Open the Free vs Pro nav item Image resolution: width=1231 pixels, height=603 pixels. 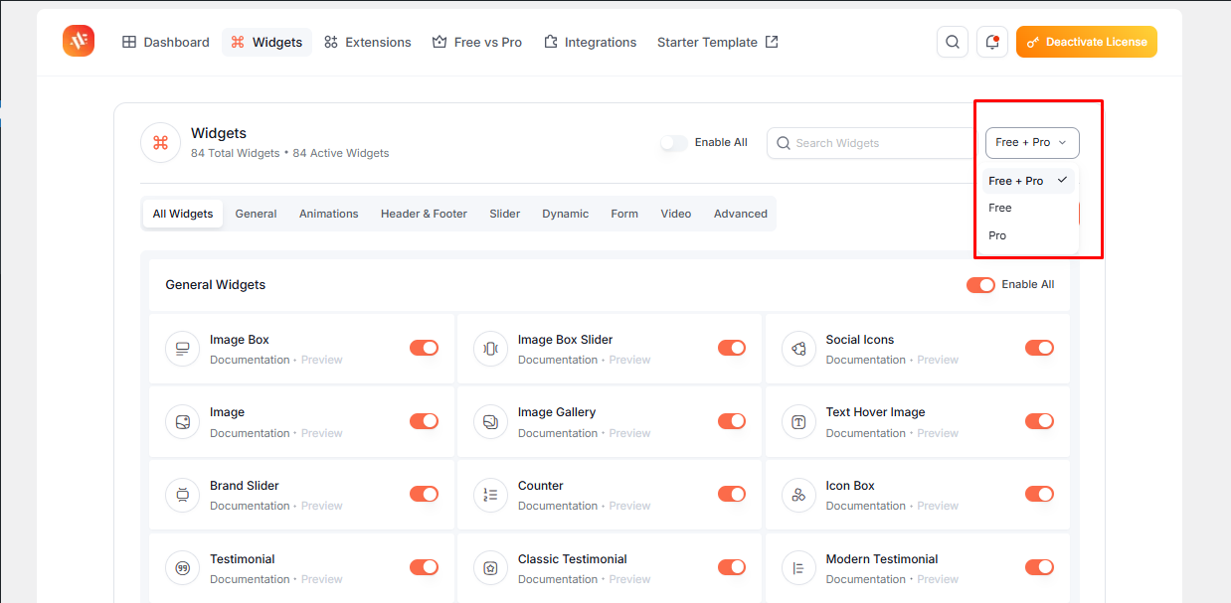click(477, 42)
